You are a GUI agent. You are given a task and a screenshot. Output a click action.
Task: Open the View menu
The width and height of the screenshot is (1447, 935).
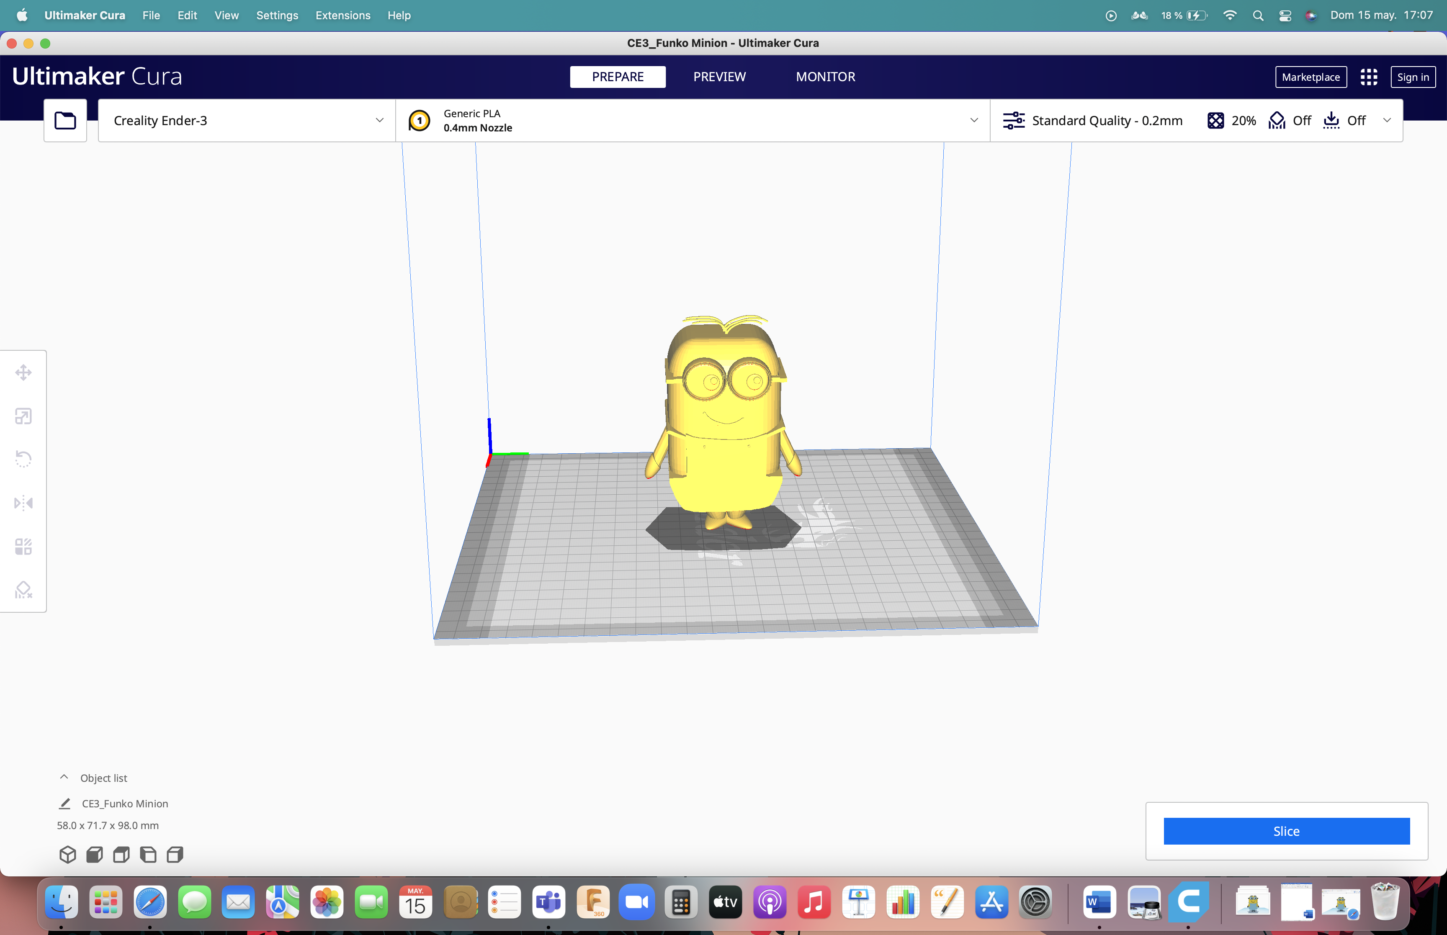(x=227, y=16)
